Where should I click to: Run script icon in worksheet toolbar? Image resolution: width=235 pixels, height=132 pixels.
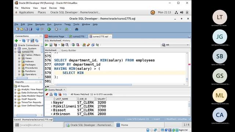(x=51, y=45)
